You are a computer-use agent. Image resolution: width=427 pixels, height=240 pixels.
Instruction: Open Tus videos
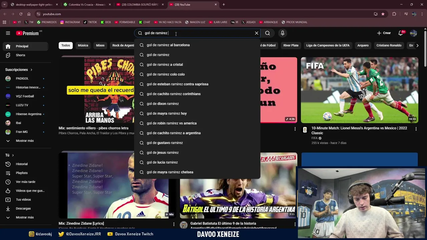click(25, 199)
